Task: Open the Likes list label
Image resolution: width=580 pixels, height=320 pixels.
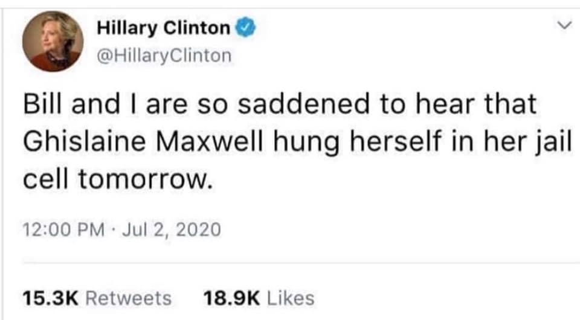Action: coord(291,298)
